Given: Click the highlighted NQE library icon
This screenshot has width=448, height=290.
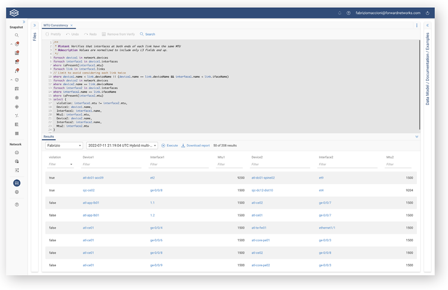Looking at the screenshot, I should [x=17, y=183].
